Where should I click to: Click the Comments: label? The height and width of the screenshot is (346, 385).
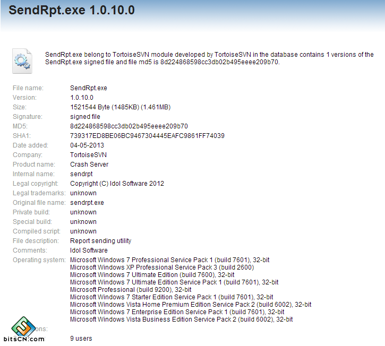30,250
